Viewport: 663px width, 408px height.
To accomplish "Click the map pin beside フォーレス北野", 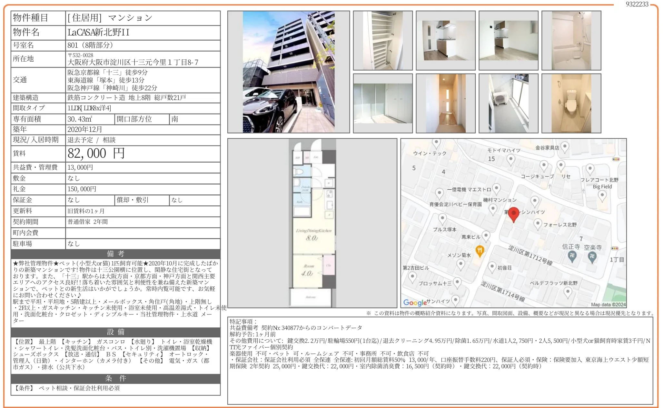I will [537, 223].
